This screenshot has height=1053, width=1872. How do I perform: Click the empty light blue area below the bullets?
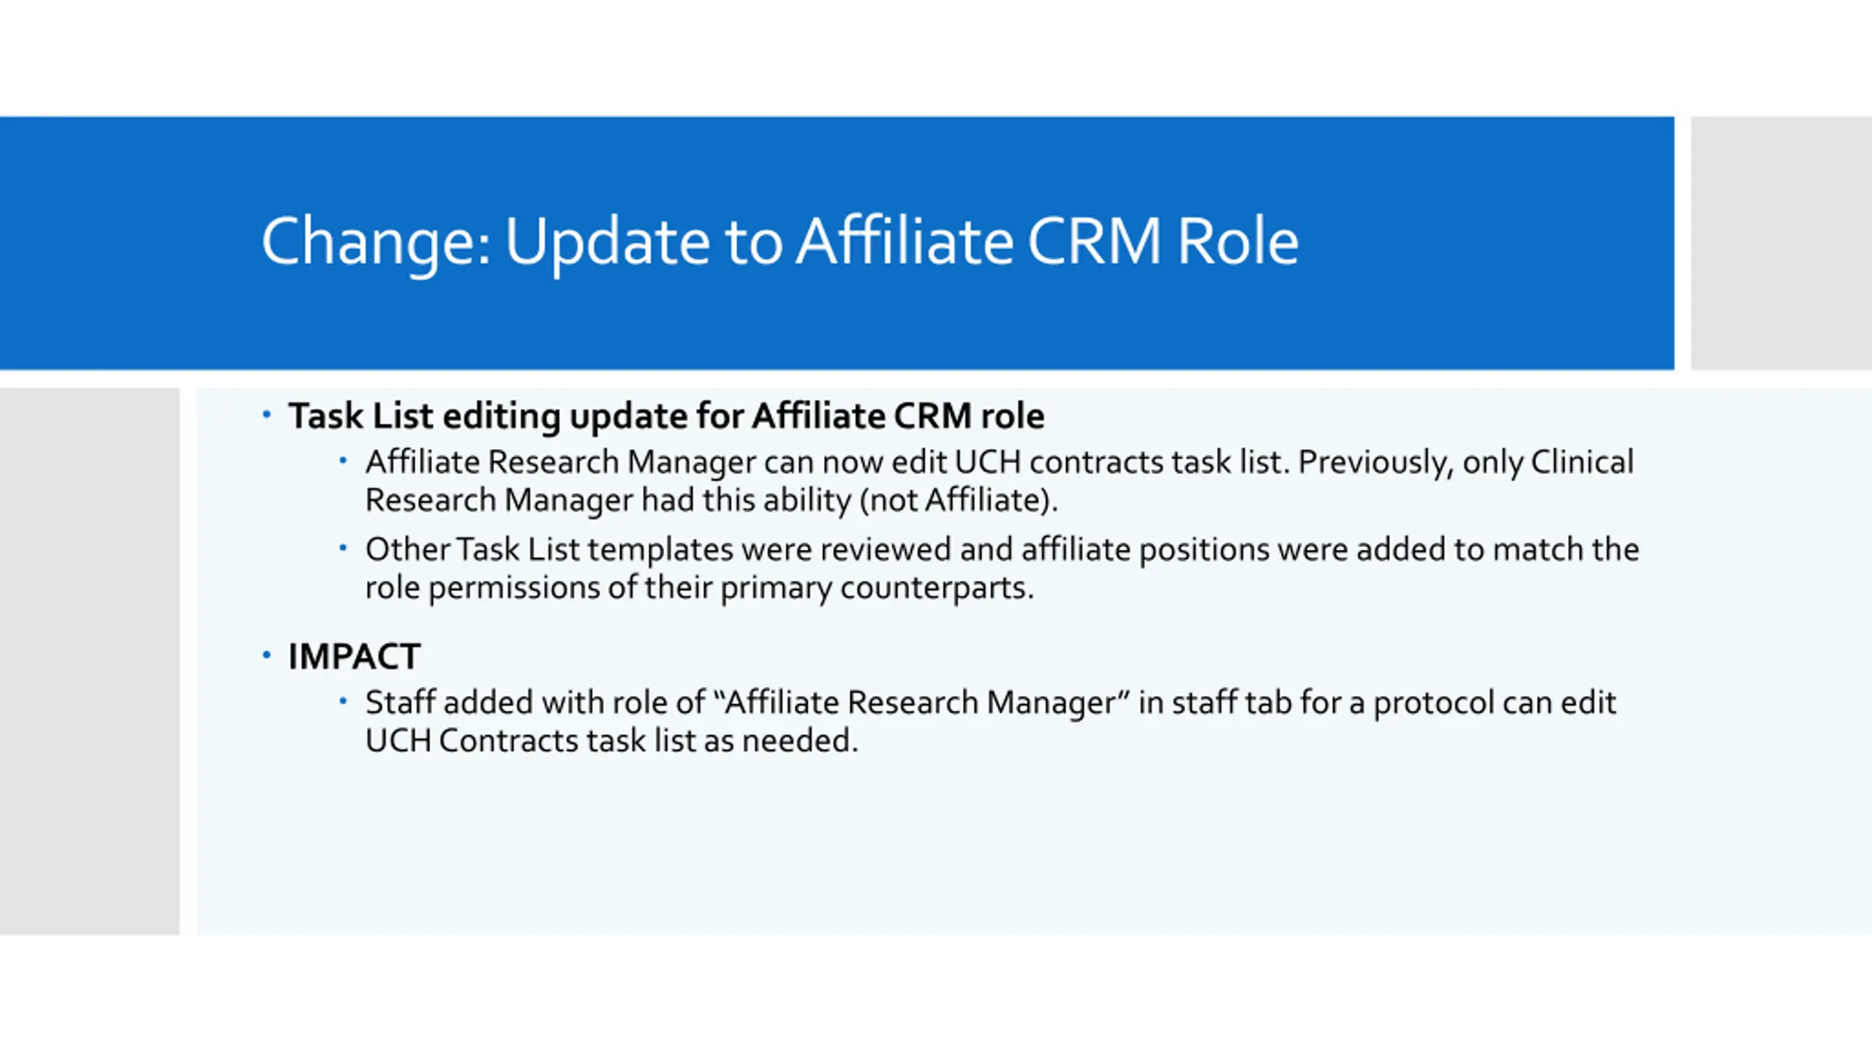(1024, 848)
